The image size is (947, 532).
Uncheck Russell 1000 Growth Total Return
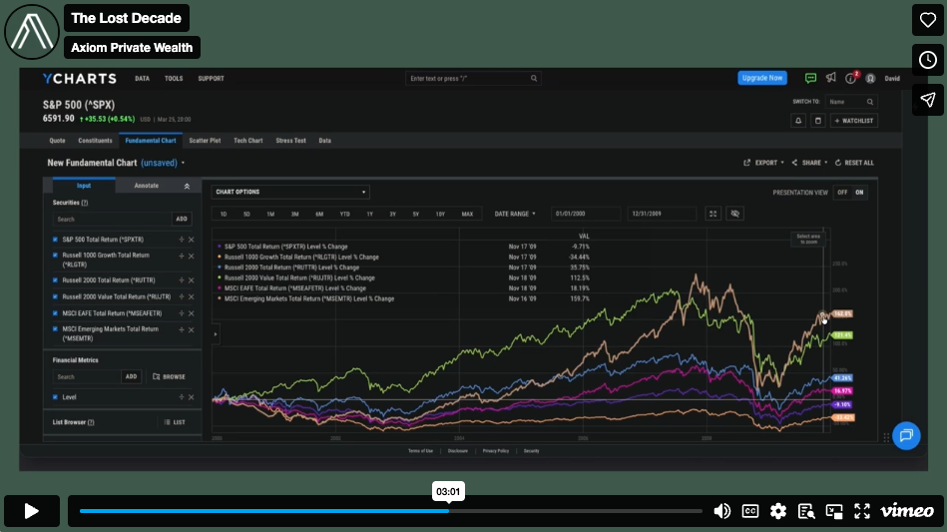56,256
